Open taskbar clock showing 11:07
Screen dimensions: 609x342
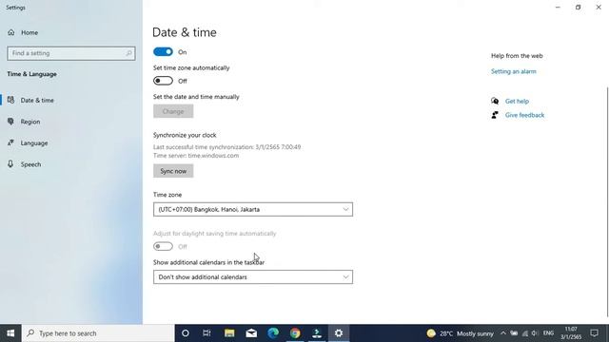[x=571, y=333]
